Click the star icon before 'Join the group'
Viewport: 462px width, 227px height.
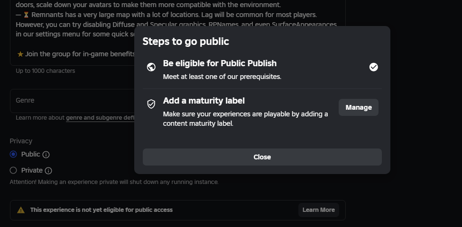tap(20, 54)
